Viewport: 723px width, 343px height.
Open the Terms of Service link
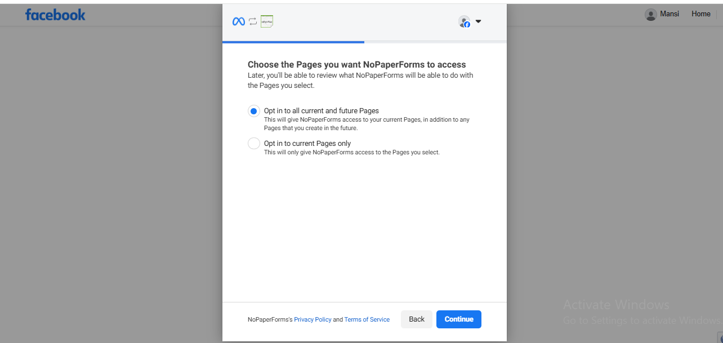click(x=367, y=319)
